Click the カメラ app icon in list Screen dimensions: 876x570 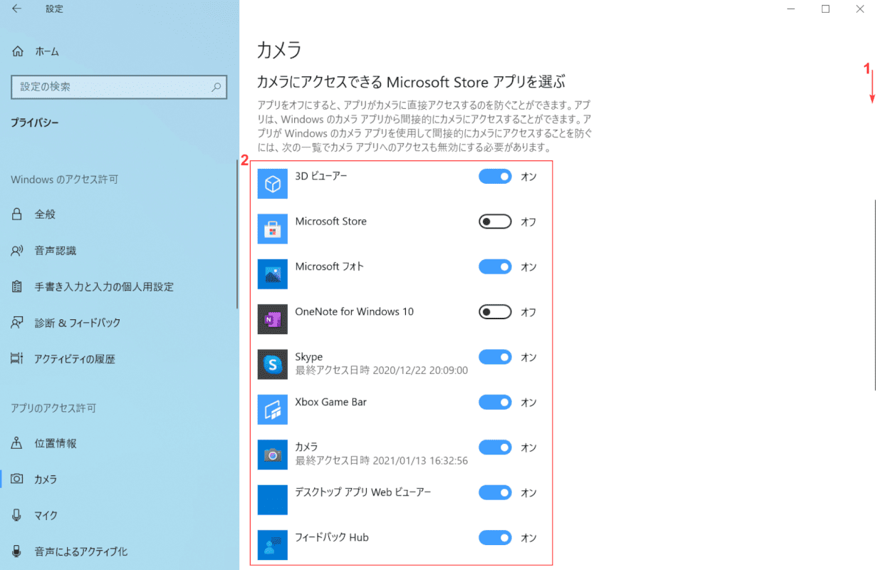(273, 455)
